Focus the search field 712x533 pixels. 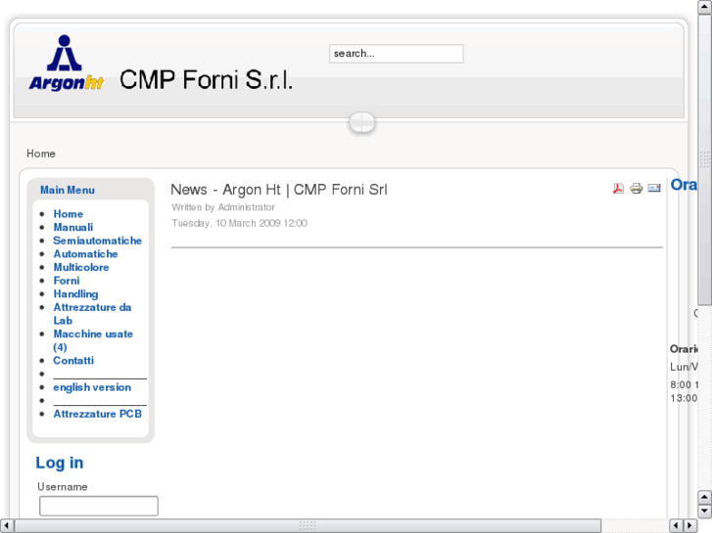[396, 54]
